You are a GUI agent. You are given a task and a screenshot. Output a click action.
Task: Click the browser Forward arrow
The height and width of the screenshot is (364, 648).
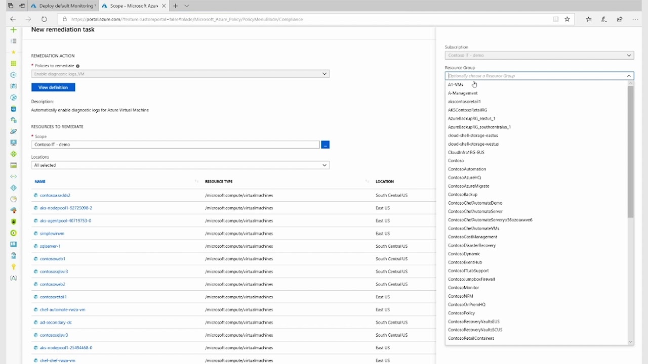pos(28,19)
